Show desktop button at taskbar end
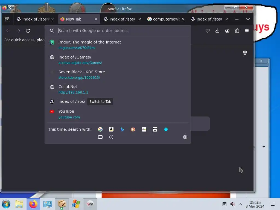The height and width of the screenshot is (210, 280). point(273,204)
